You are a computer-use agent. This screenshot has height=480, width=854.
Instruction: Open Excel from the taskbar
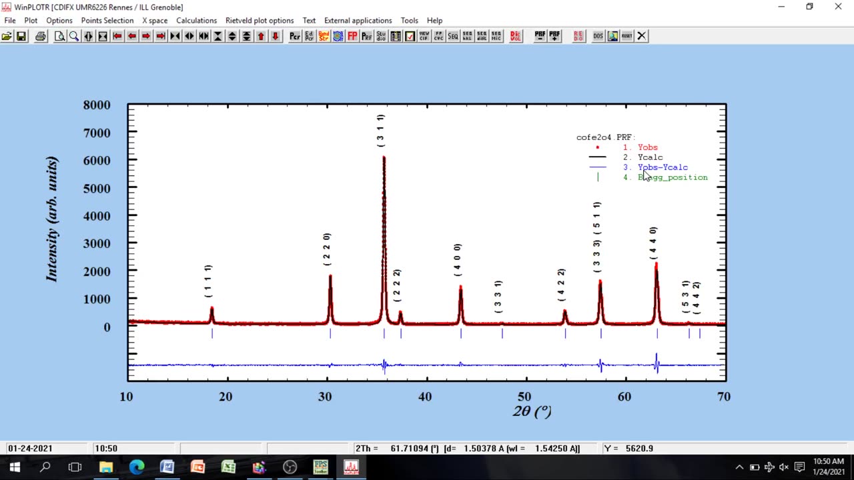(228, 467)
